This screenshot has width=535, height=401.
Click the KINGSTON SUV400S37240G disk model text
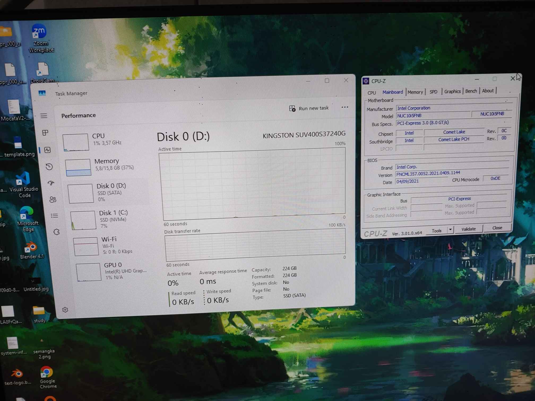click(304, 135)
